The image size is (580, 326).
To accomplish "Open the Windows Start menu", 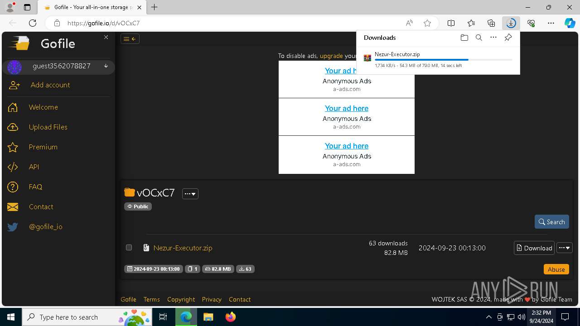I will click(x=11, y=317).
